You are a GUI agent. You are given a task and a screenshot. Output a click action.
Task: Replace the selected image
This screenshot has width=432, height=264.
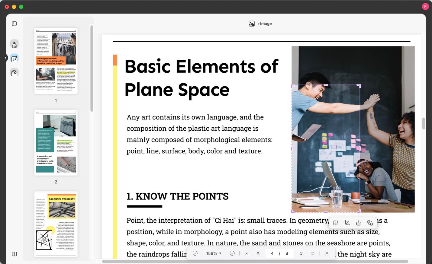(370, 223)
